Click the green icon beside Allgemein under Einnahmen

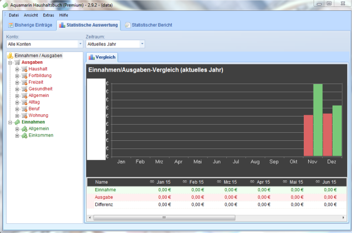pos(24,129)
